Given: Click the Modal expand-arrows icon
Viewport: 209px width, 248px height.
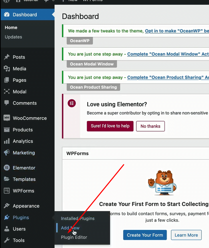Looking at the screenshot, I should click(x=7, y=92).
